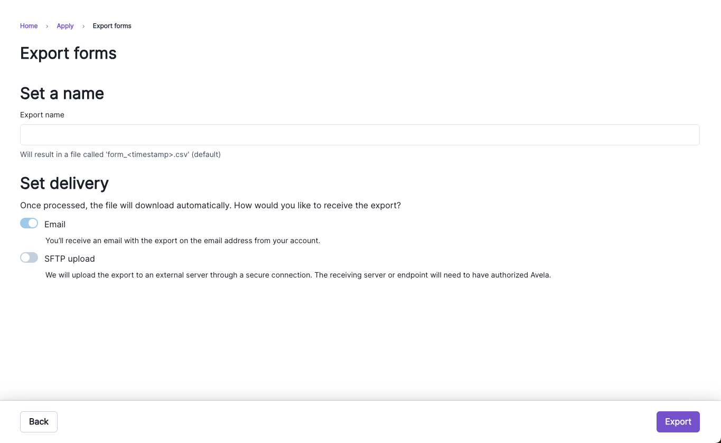Enable the SFTP upload toggle

coord(29,257)
